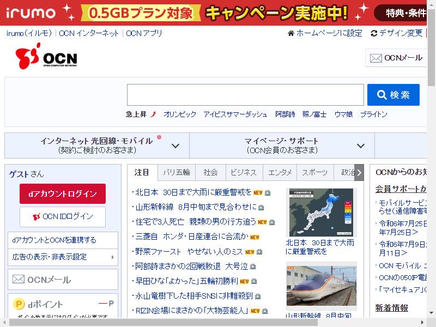Select the 注目 news tab
The image size is (436, 327).
coord(142,172)
